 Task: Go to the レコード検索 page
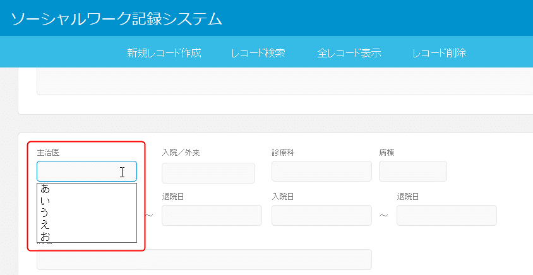[258, 53]
